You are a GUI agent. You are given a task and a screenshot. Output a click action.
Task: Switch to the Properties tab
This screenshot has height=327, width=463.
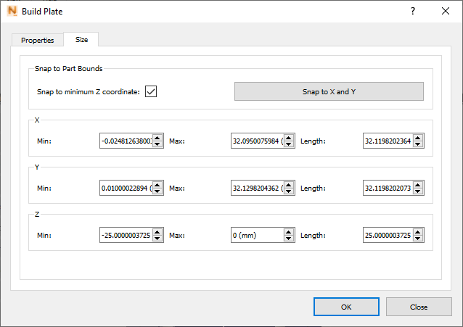click(37, 40)
